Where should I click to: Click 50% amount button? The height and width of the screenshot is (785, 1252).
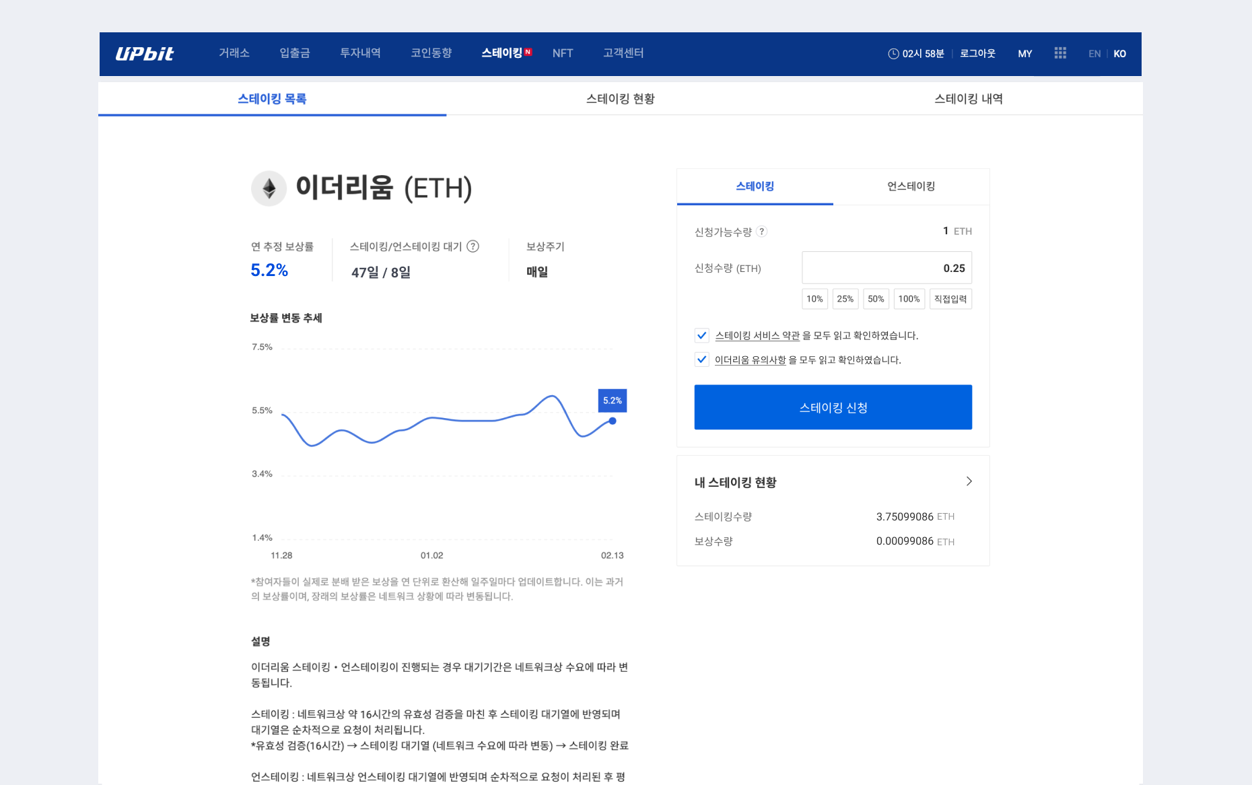[x=876, y=299]
